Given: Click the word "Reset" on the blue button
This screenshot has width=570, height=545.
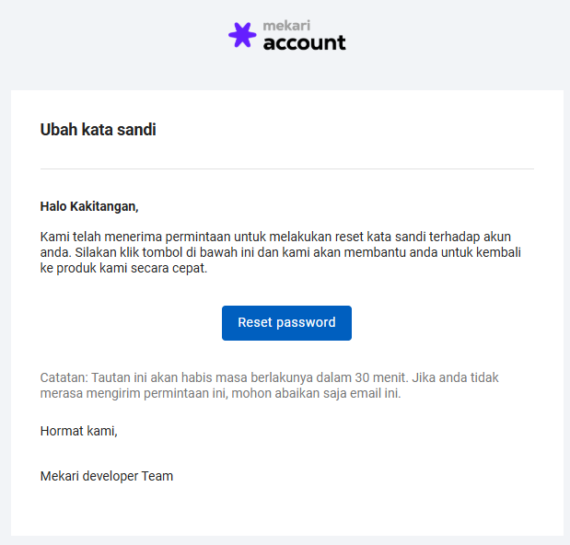Looking at the screenshot, I should pos(255,323).
